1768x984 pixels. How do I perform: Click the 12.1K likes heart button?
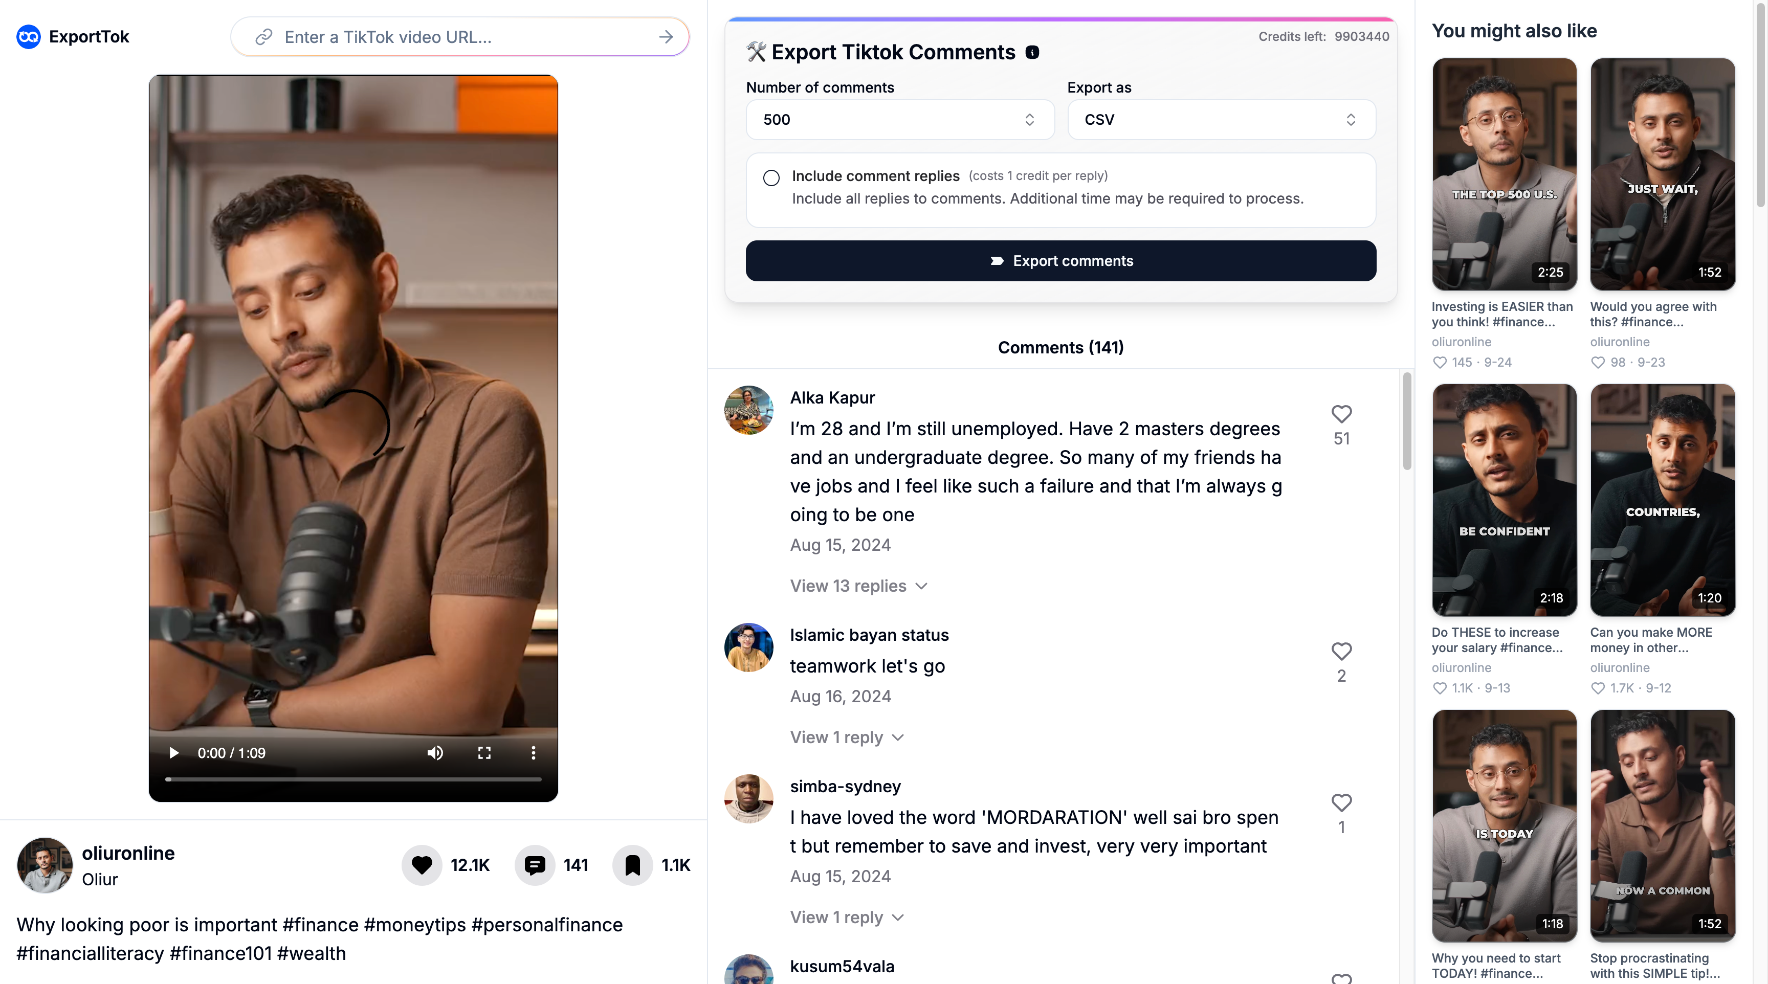pos(422,865)
